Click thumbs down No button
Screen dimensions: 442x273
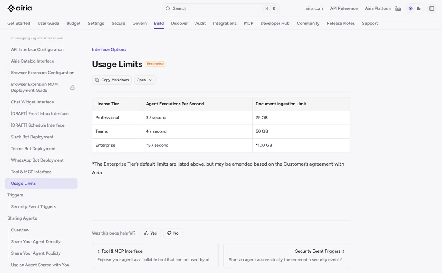[173, 233]
